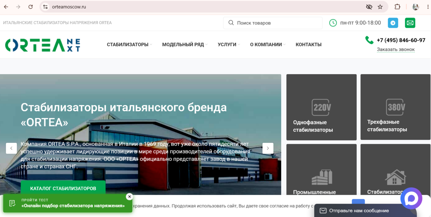Open site information icon in address bar
The image size is (431, 217).
point(45,7)
